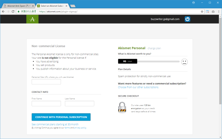Bookmark this page with the star icon

coord(202,11)
